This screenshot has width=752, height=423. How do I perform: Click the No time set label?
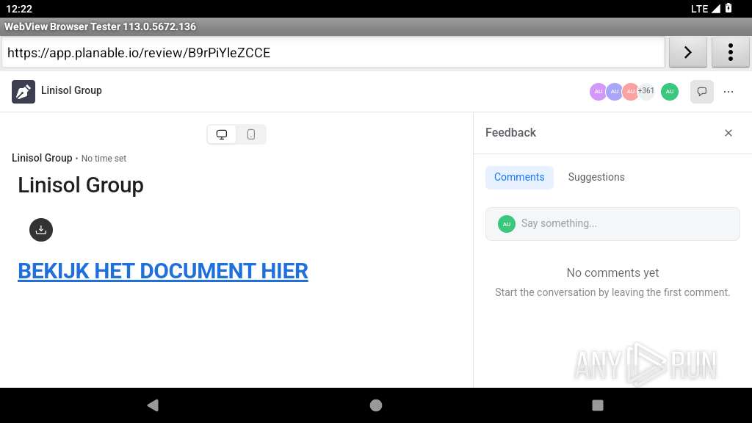tap(104, 159)
